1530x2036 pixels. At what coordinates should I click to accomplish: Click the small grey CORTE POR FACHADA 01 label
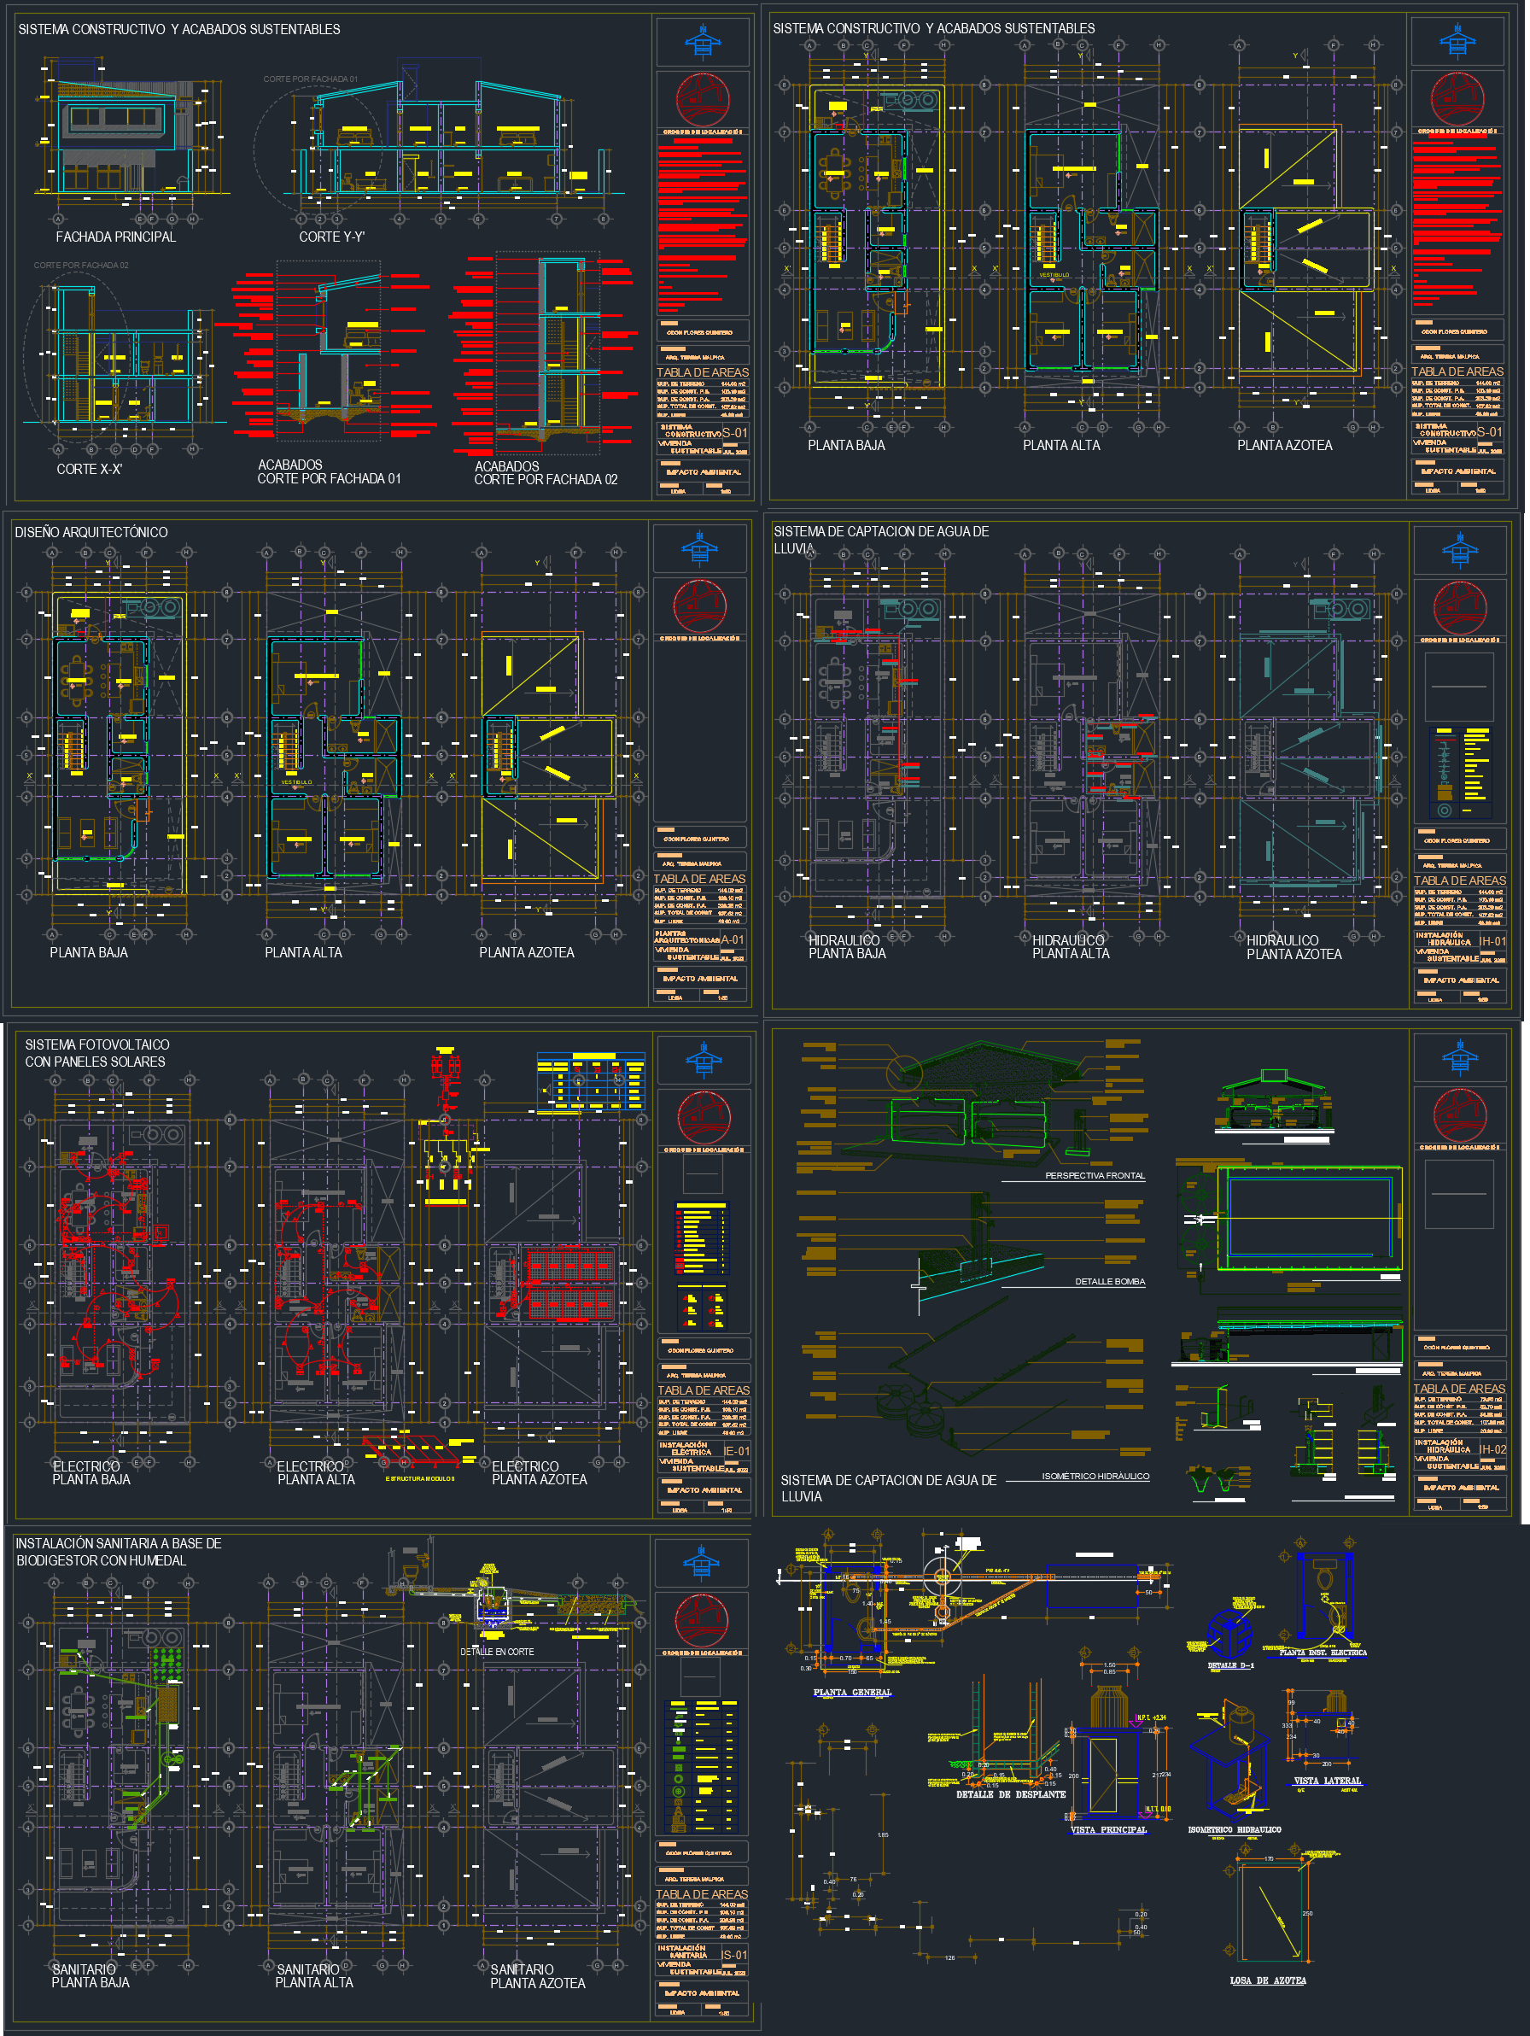point(310,79)
